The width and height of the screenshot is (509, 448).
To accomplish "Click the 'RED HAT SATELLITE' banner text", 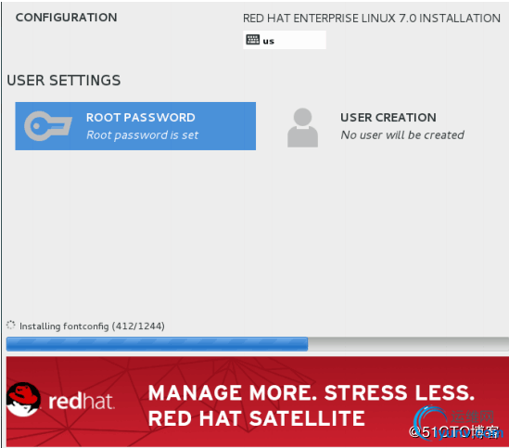I will click(257, 418).
